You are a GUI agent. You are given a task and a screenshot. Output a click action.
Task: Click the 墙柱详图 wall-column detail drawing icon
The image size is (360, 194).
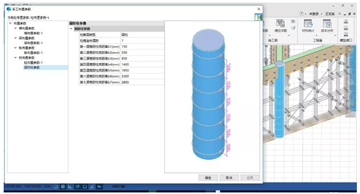tap(280, 23)
